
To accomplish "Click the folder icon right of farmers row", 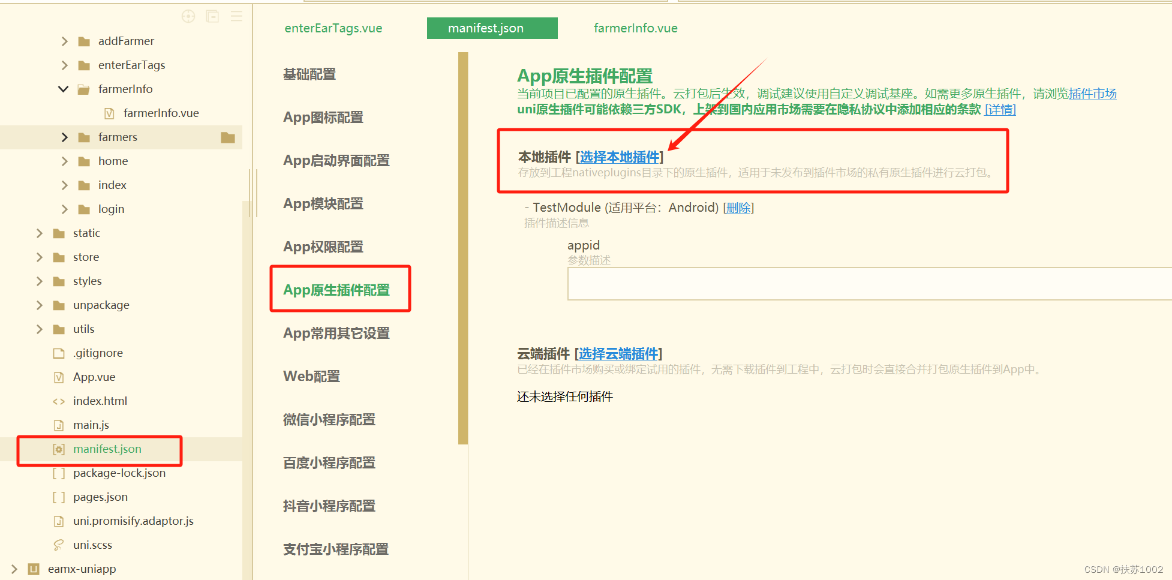I will click(x=228, y=137).
